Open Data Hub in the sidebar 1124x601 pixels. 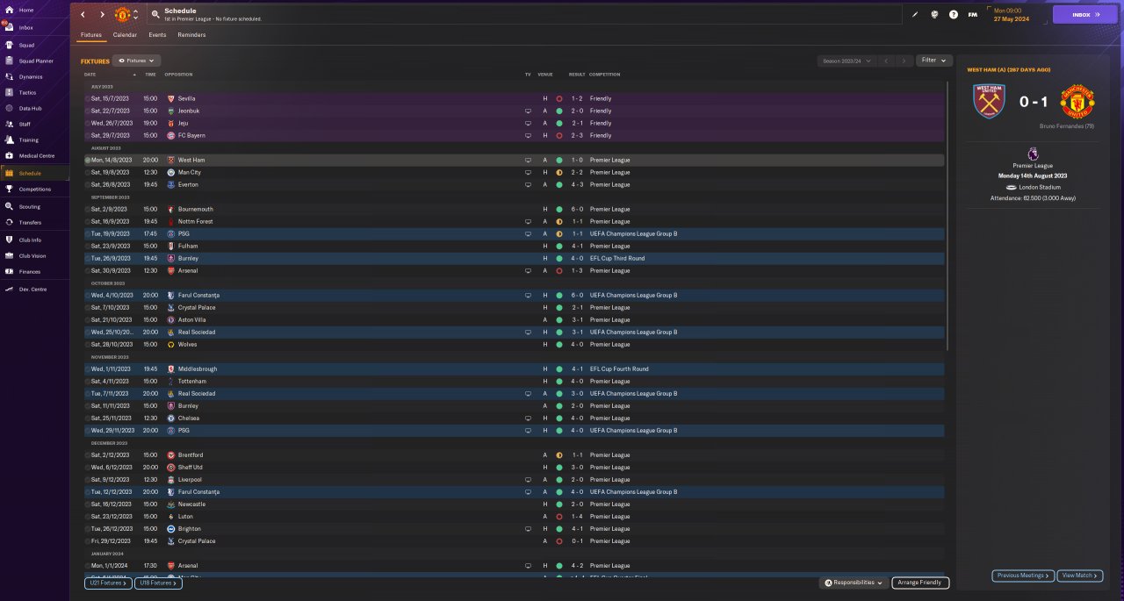(35, 108)
